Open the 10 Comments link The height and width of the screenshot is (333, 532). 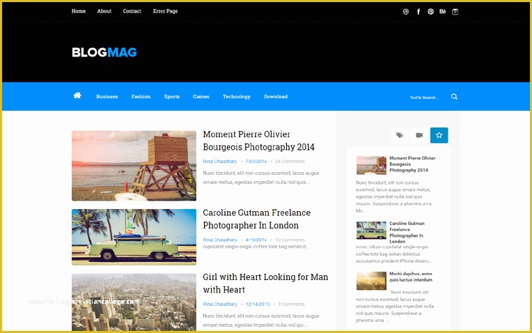[x=290, y=240]
